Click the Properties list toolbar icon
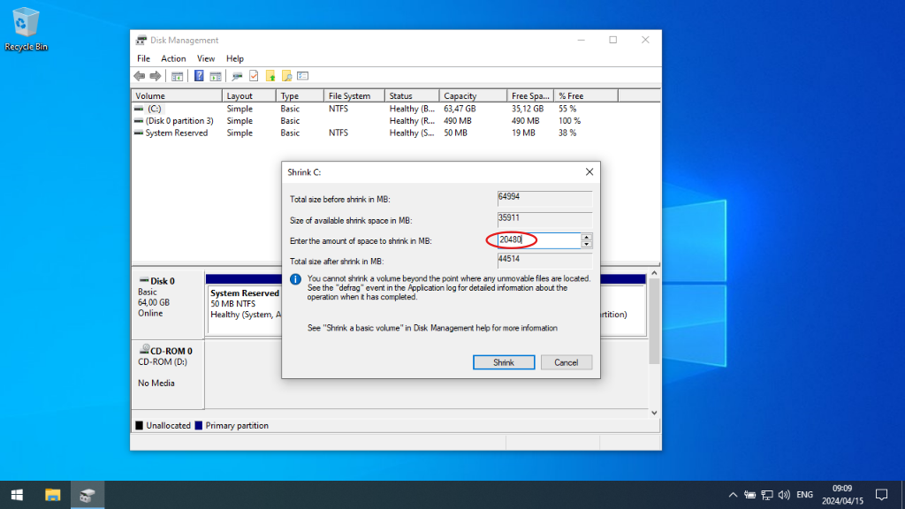Screen dimensions: 905x509 pyautogui.click(x=303, y=75)
